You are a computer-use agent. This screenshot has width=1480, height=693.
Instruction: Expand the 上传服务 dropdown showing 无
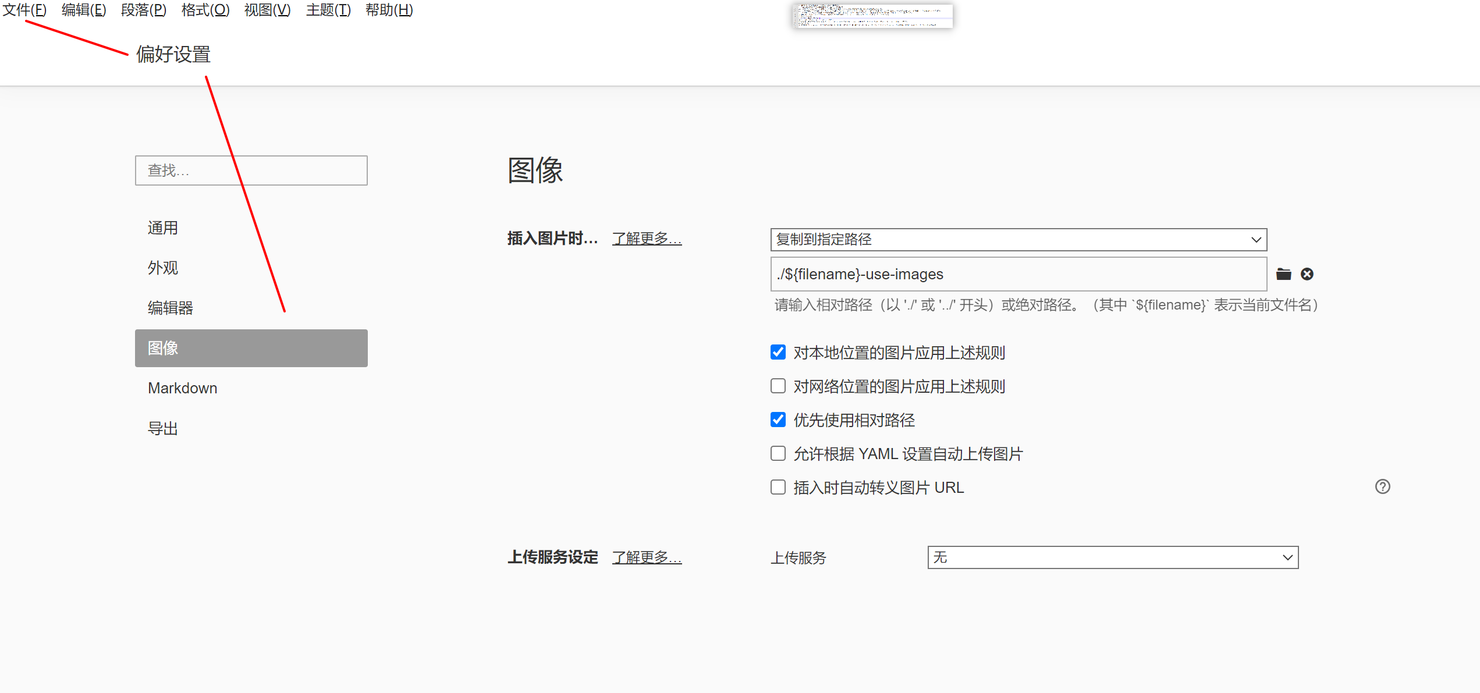(x=1112, y=557)
